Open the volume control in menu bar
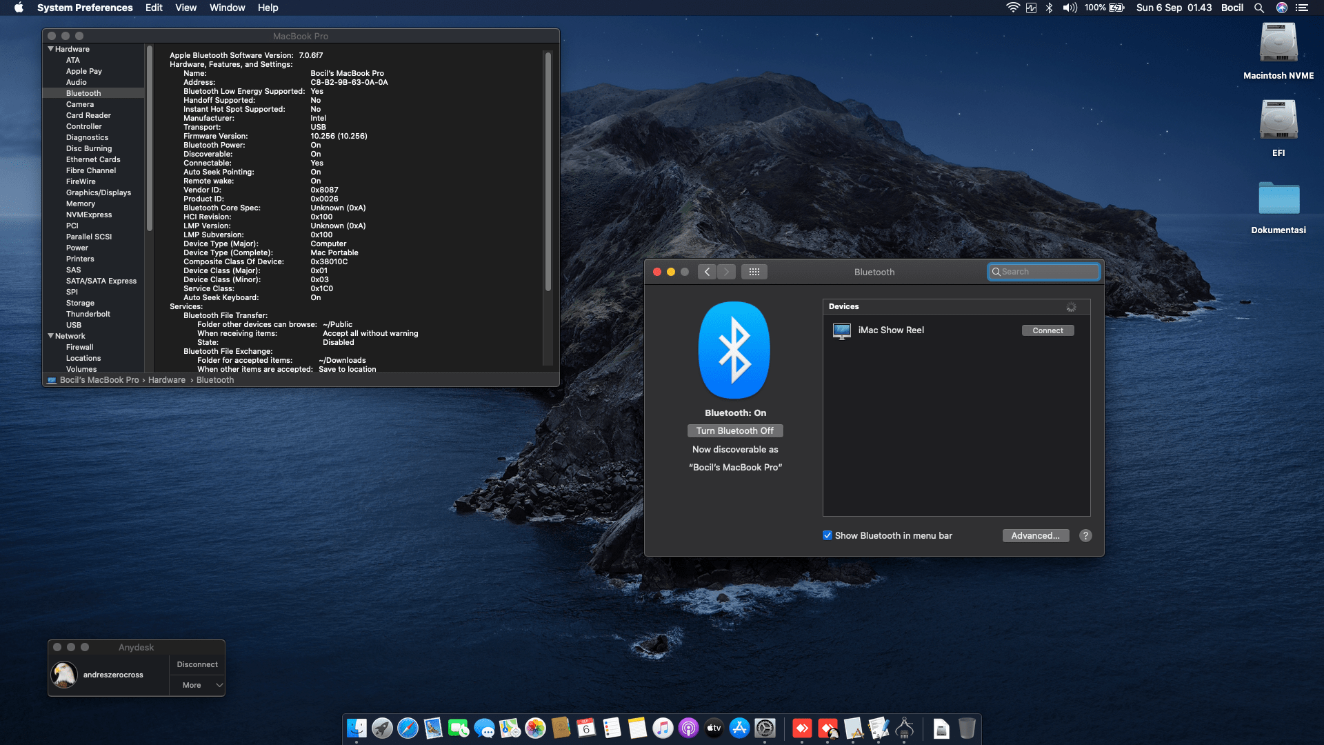The image size is (1324, 745). 1070,8
